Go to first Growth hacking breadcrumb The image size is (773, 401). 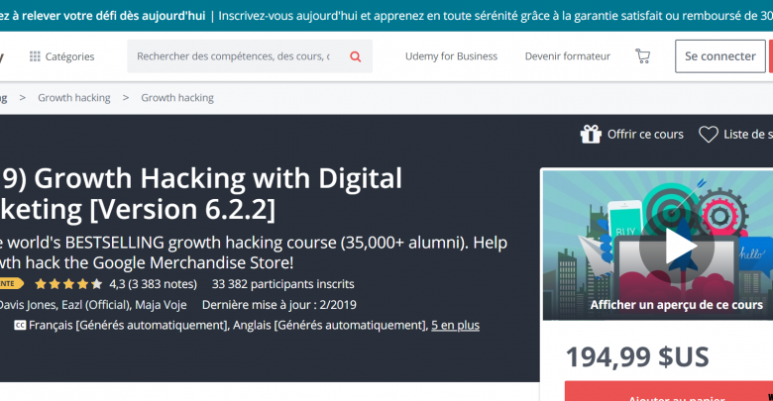(x=74, y=98)
